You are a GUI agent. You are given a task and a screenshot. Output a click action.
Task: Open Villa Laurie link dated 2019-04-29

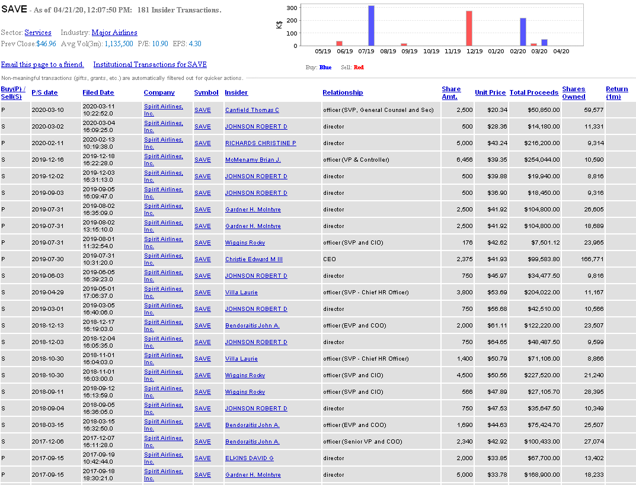[241, 293]
